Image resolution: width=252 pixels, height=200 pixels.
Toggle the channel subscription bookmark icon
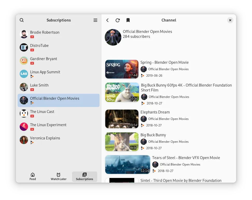point(128,20)
